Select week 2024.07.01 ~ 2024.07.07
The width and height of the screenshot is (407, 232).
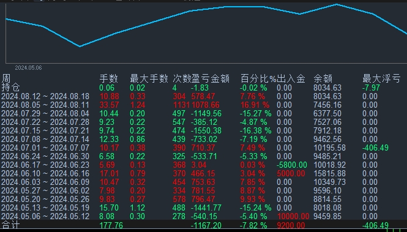pyautogui.click(x=45, y=148)
